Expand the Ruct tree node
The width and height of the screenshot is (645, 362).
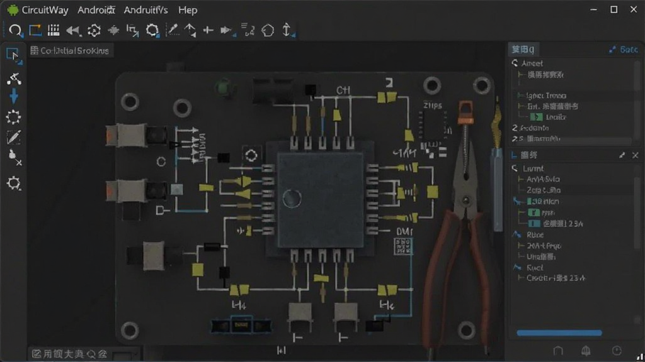click(517, 267)
